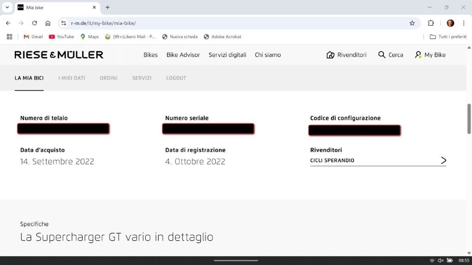This screenshot has height=265, width=472.
Task: Click the scrollbar up arrow
Action: click(469, 47)
